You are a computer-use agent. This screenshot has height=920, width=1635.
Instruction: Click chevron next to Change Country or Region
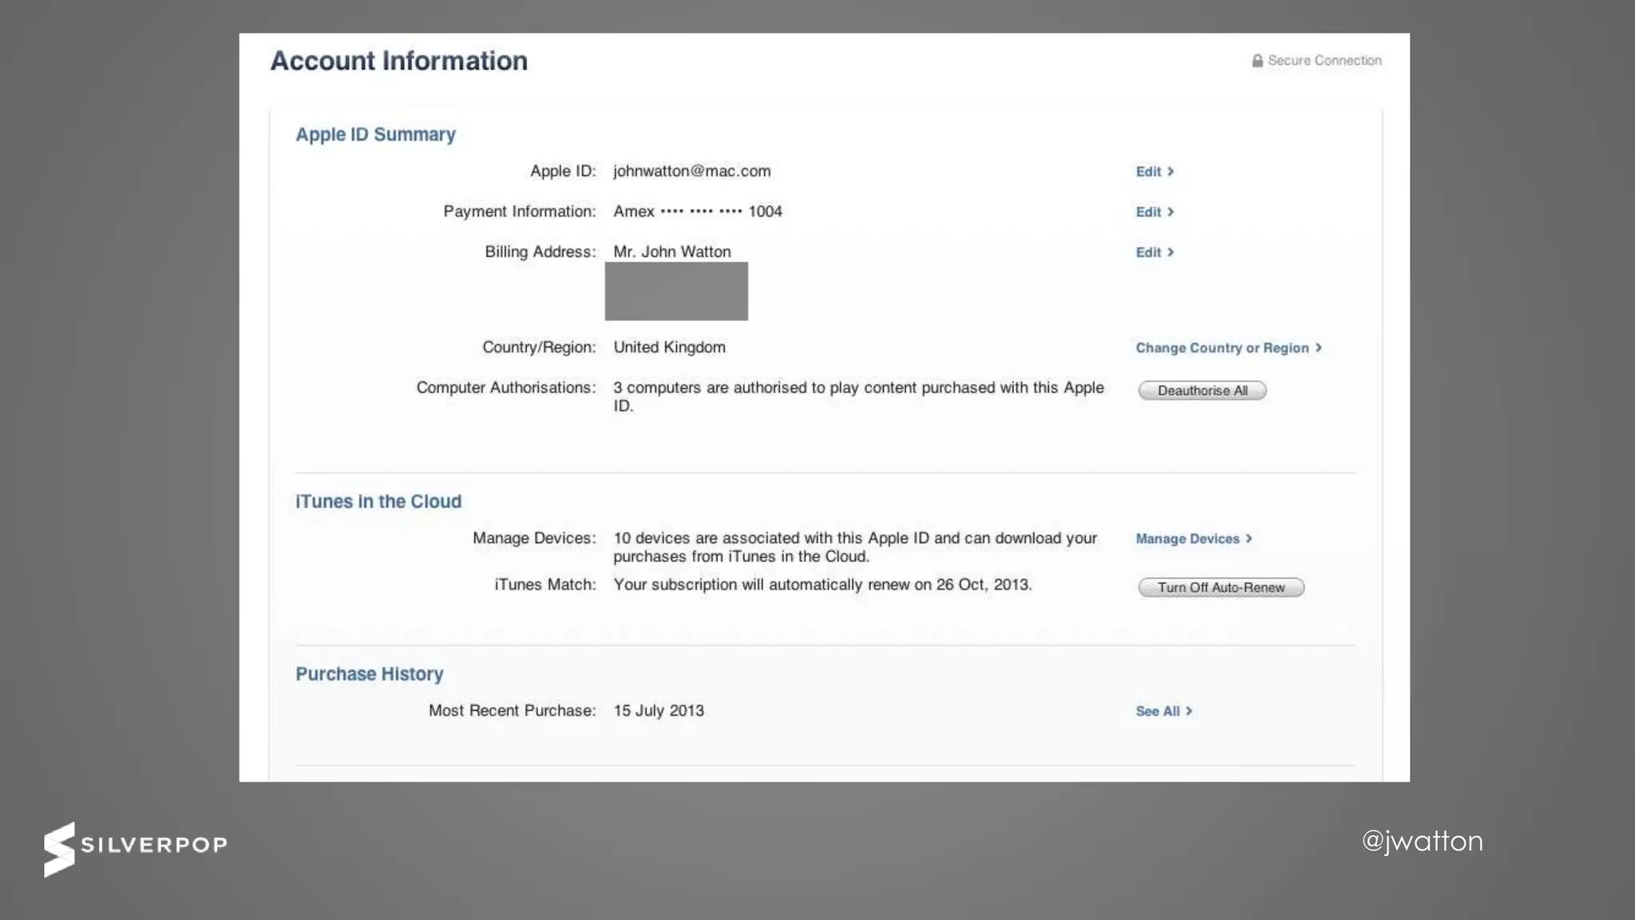tap(1319, 348)
